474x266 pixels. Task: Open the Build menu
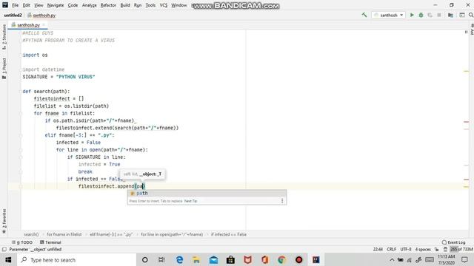(125, 5)
